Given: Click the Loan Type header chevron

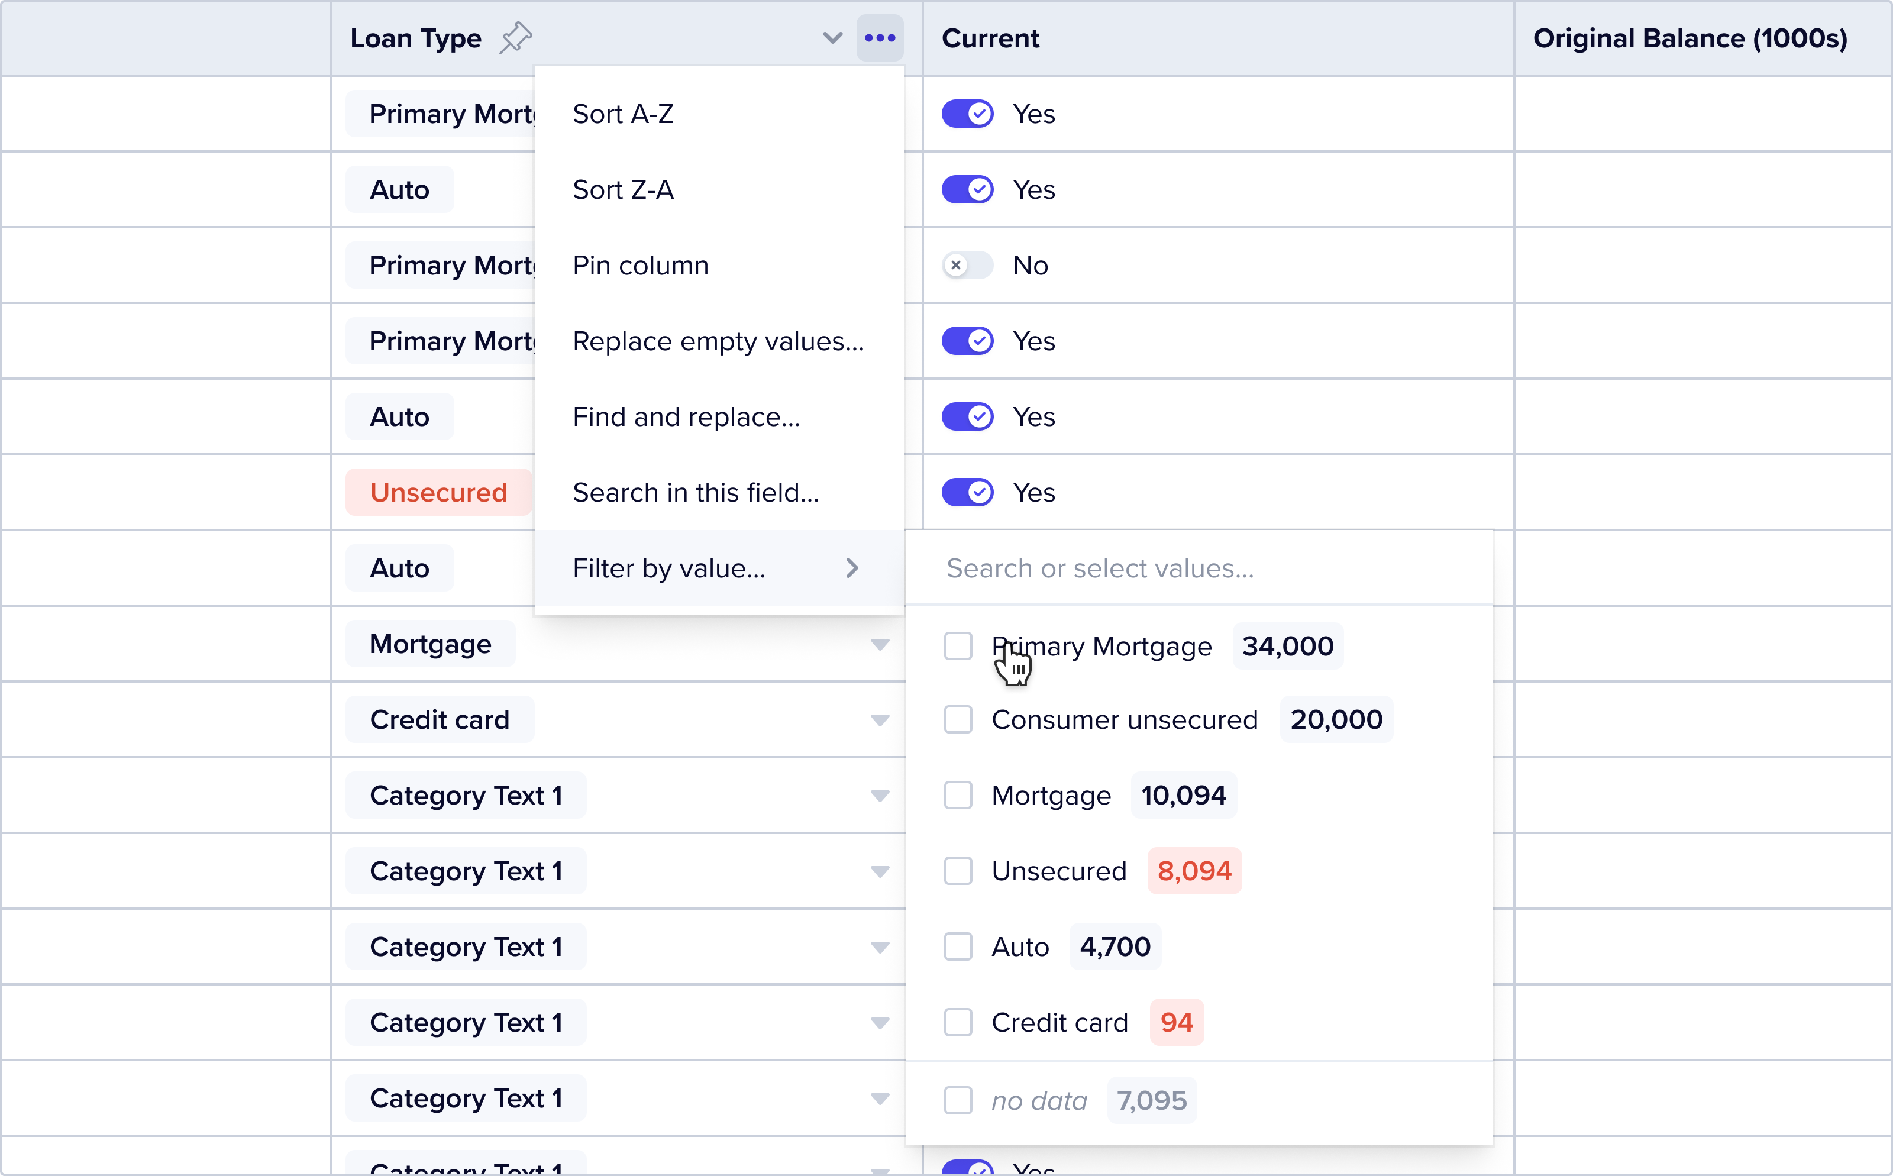Looking at the screenshot, I should click(x=832, y=37).
